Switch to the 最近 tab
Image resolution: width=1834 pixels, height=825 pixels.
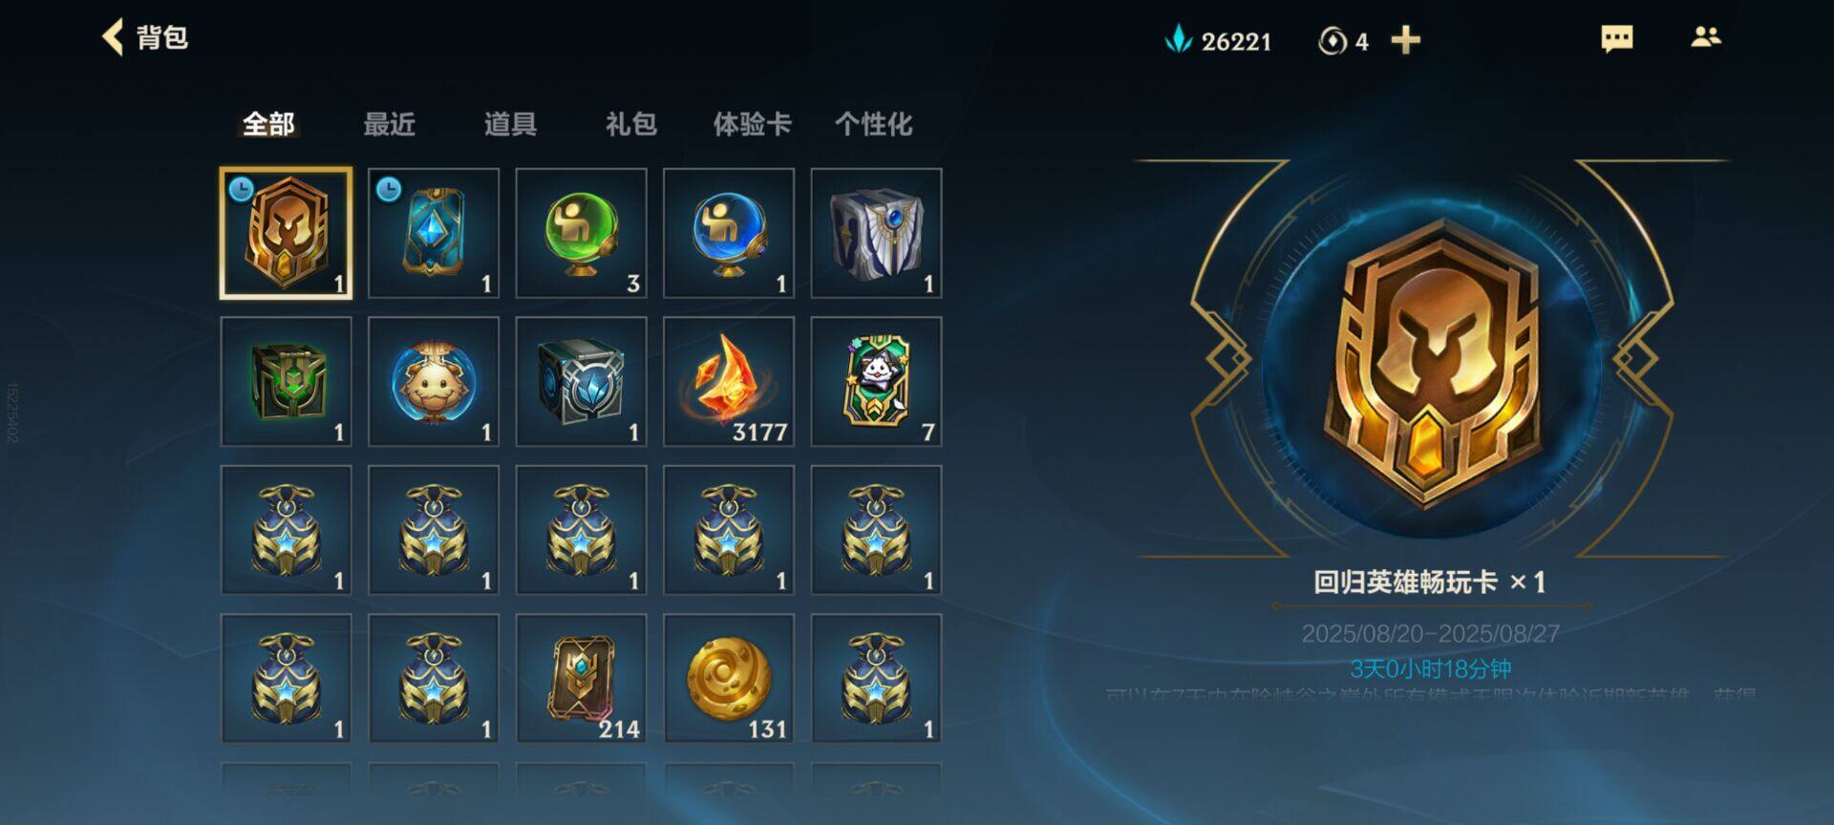(389, 124)
